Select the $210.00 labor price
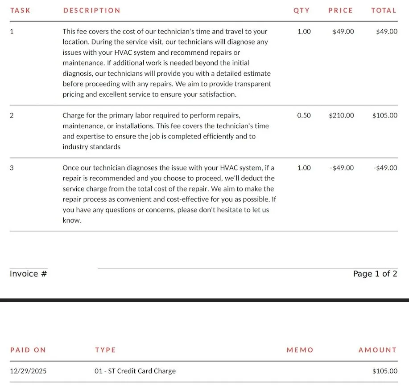 tap(341, 115)
